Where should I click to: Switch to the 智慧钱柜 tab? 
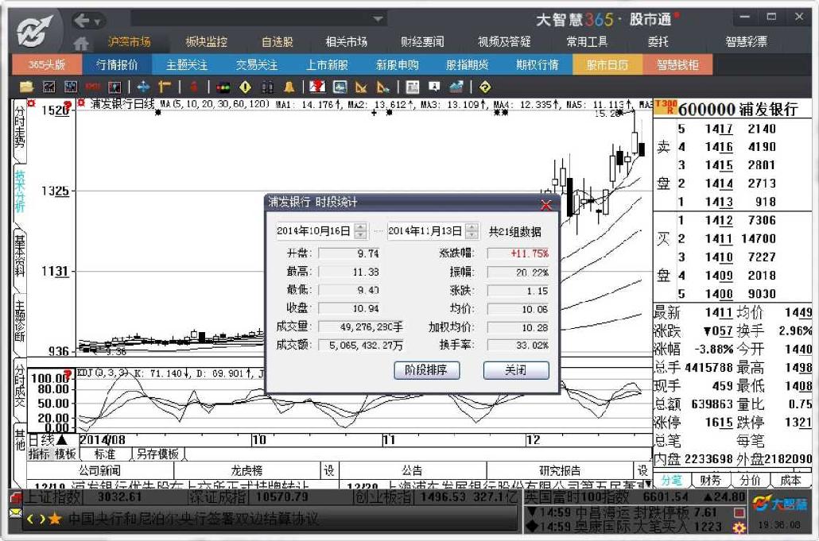[677, 64]
